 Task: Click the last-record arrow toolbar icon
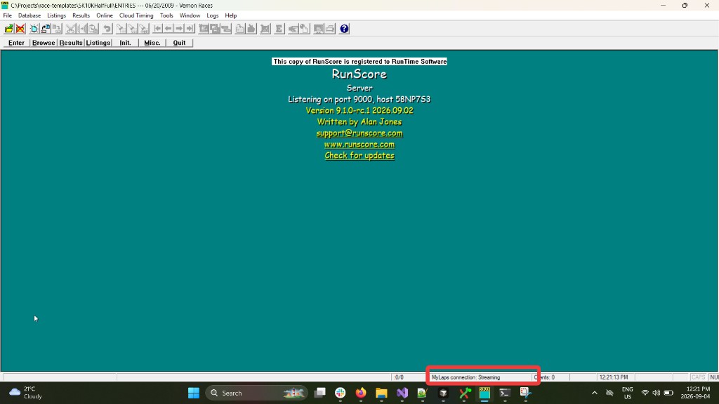coord(190,29)
